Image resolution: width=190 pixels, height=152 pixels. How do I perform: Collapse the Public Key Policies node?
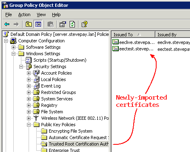(29, 125)
